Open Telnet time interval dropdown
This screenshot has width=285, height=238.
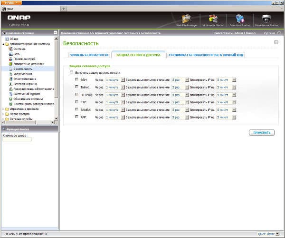pos(115,87)
